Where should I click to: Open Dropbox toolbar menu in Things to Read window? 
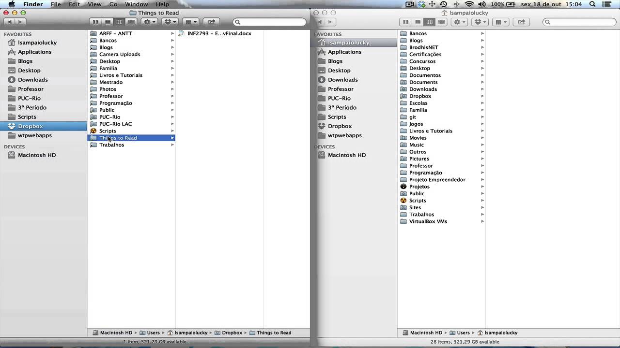click(170, 22)
